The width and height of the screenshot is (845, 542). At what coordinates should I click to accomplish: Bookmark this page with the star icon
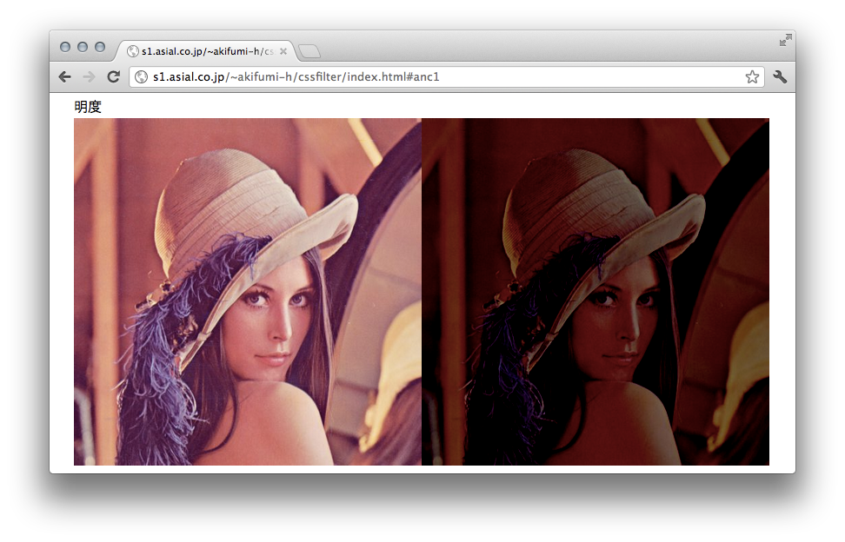[752, 76]
